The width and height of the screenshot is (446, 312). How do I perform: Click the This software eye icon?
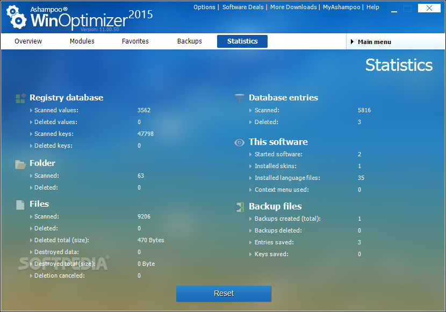239,142
